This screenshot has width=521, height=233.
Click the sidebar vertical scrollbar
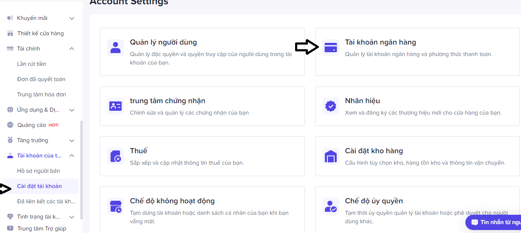click(82, 170)
